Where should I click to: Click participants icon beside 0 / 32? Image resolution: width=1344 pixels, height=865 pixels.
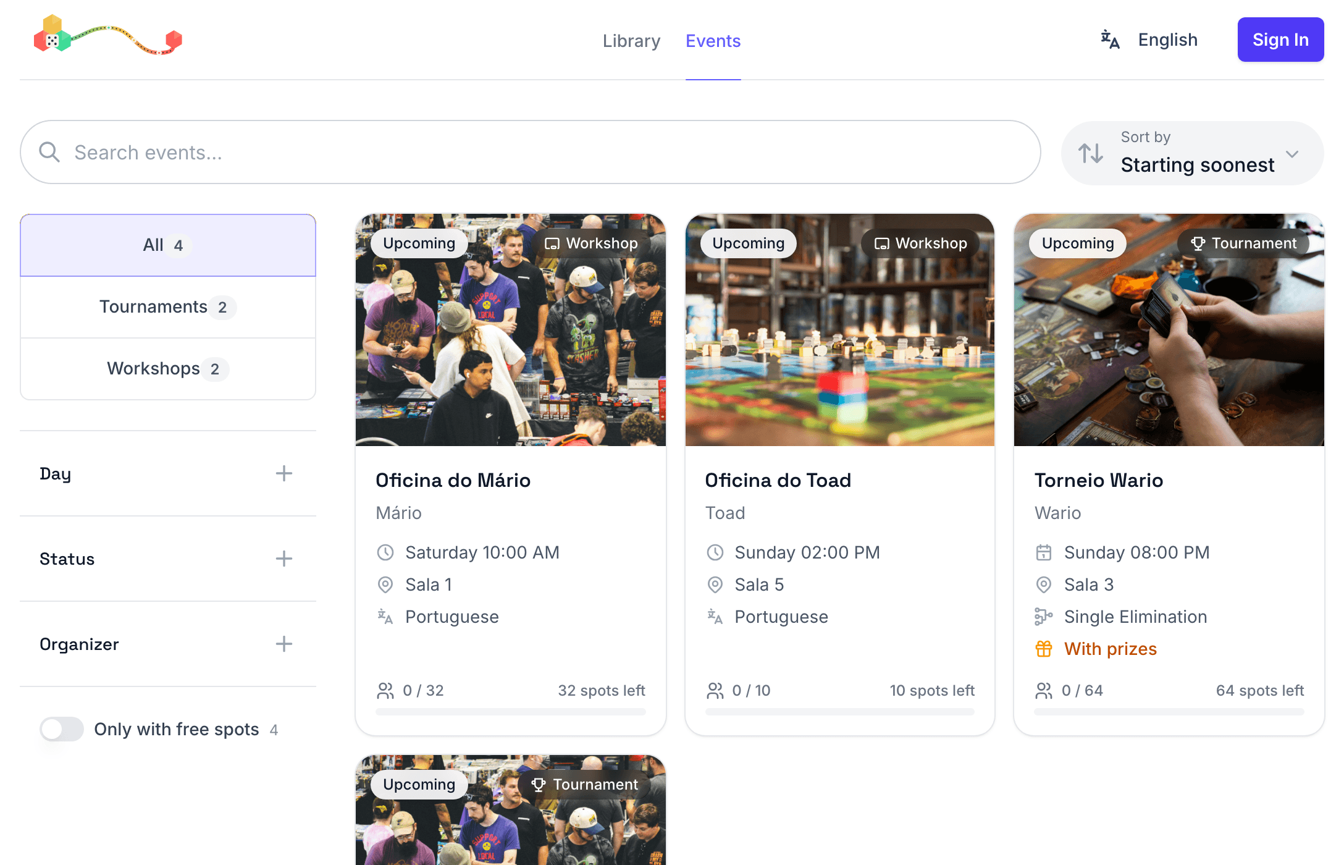coord(385,691)
